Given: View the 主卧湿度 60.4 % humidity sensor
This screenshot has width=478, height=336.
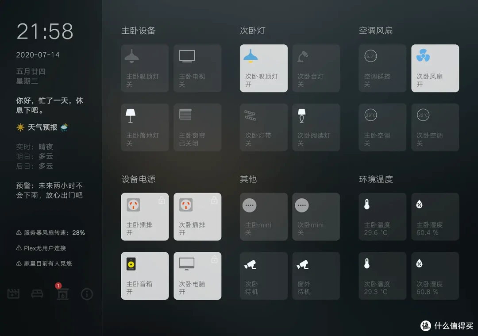Looking at the screenshot, I should 435,216.
